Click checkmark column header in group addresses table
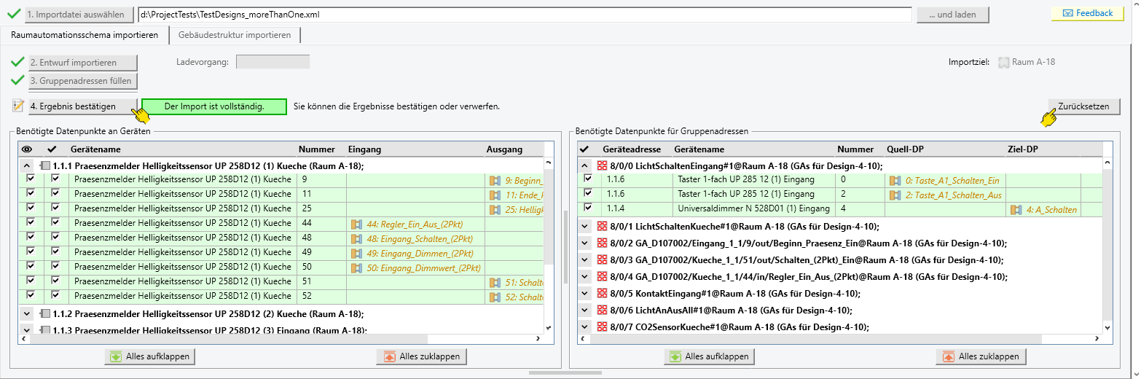Image resolution: width=1141 pixels, height=379 pixels. pos(584,149)
